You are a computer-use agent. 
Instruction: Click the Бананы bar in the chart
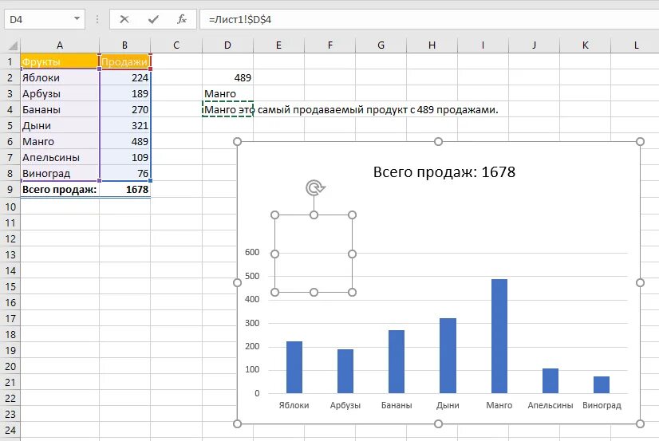(397, 362)
